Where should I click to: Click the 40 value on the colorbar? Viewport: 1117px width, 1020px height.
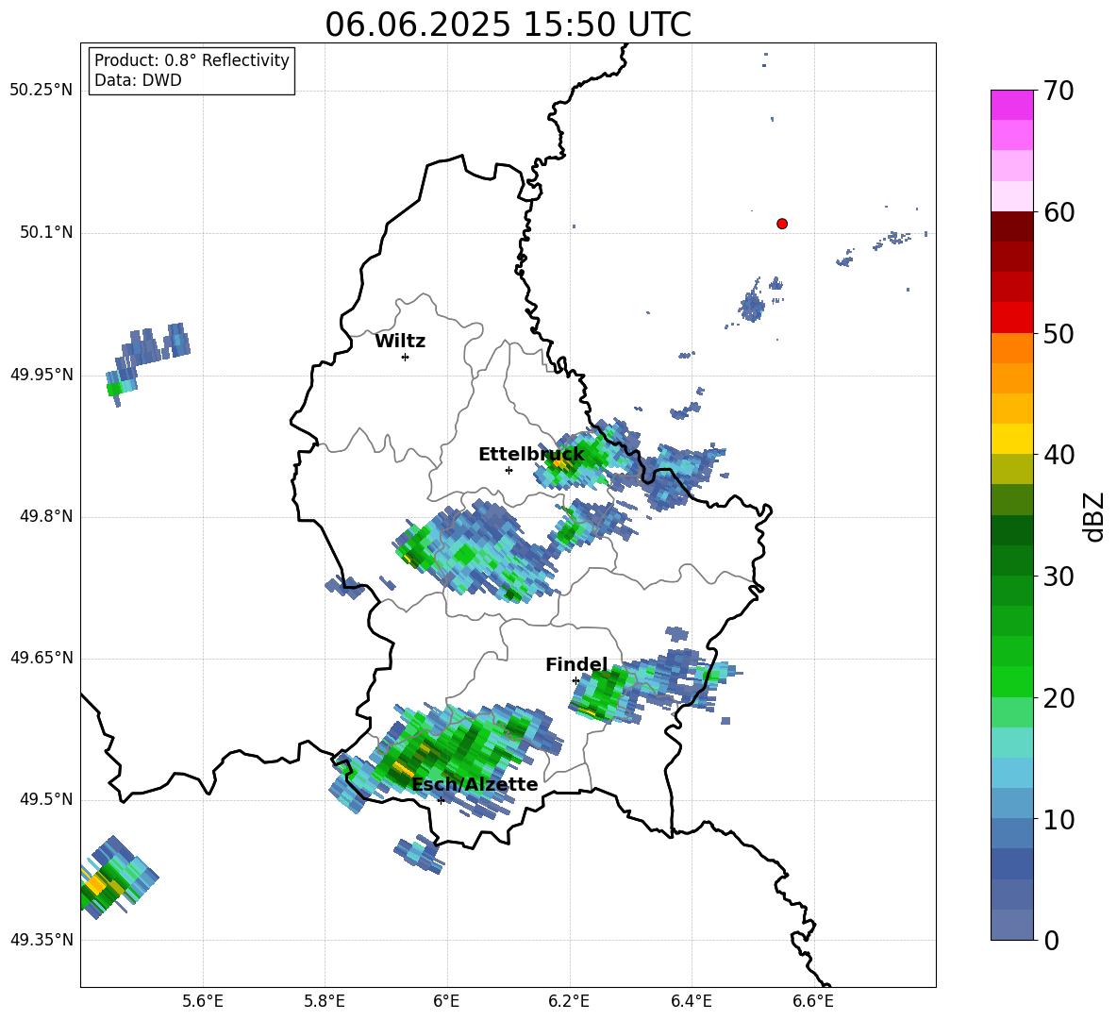[1059, 455]
